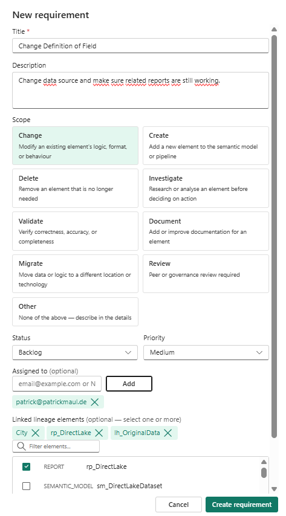Screen dimensions: 286x516
Task: Remove lh_OriginalData chip with X icon
Action: (x=168, y=433)
